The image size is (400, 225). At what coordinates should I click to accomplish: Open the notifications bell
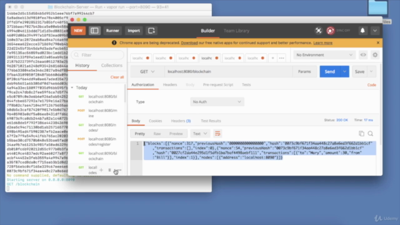point(362,31)
